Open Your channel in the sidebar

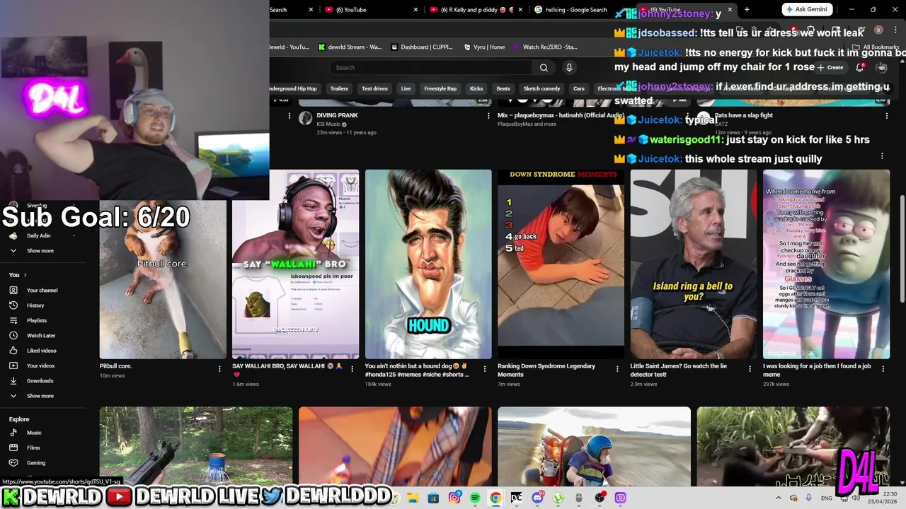[x=42, y=291]
